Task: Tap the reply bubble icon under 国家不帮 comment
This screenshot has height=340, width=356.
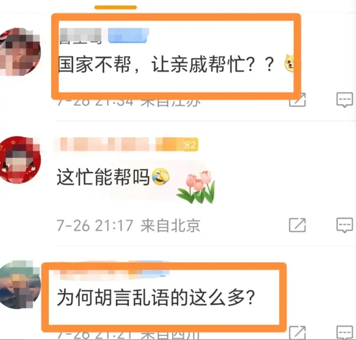Action: click(x=344, y=100)
